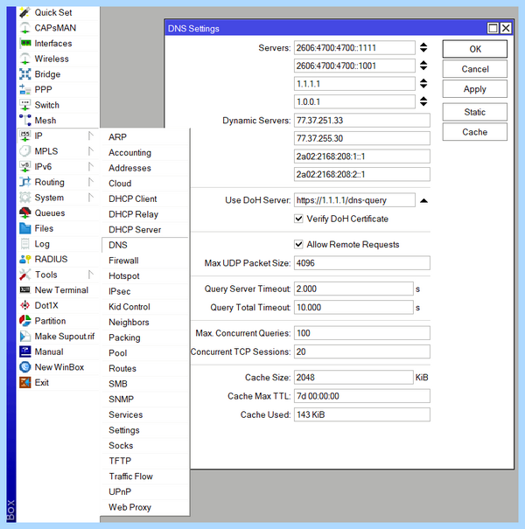Click the Tools icon
Screen dimensions: 525x529
[x=24, y=275]
